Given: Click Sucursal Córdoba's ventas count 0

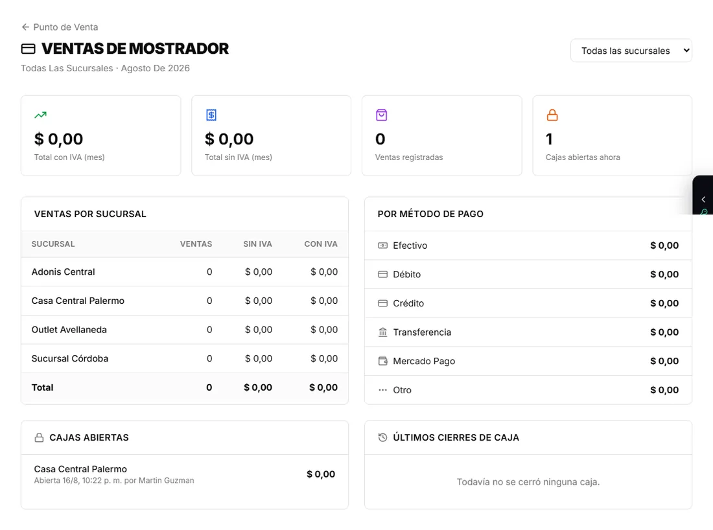Looking at the screenshot, I should pyautogui.click(x=209, y=359).
